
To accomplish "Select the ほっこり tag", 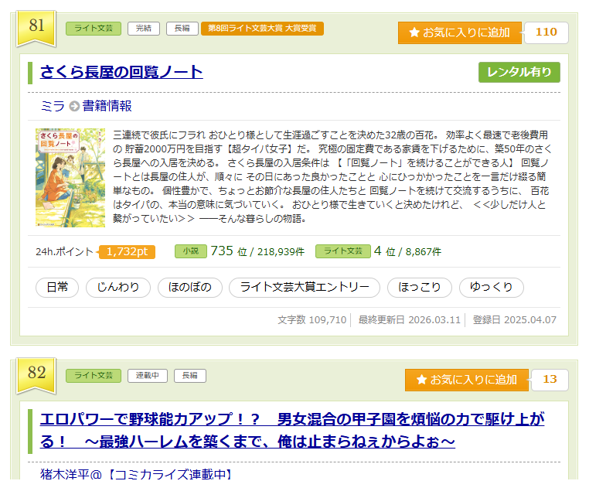I will pos(420,288).
